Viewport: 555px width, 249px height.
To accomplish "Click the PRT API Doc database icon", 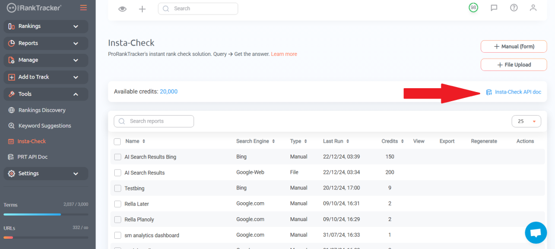I will point(11,157).
